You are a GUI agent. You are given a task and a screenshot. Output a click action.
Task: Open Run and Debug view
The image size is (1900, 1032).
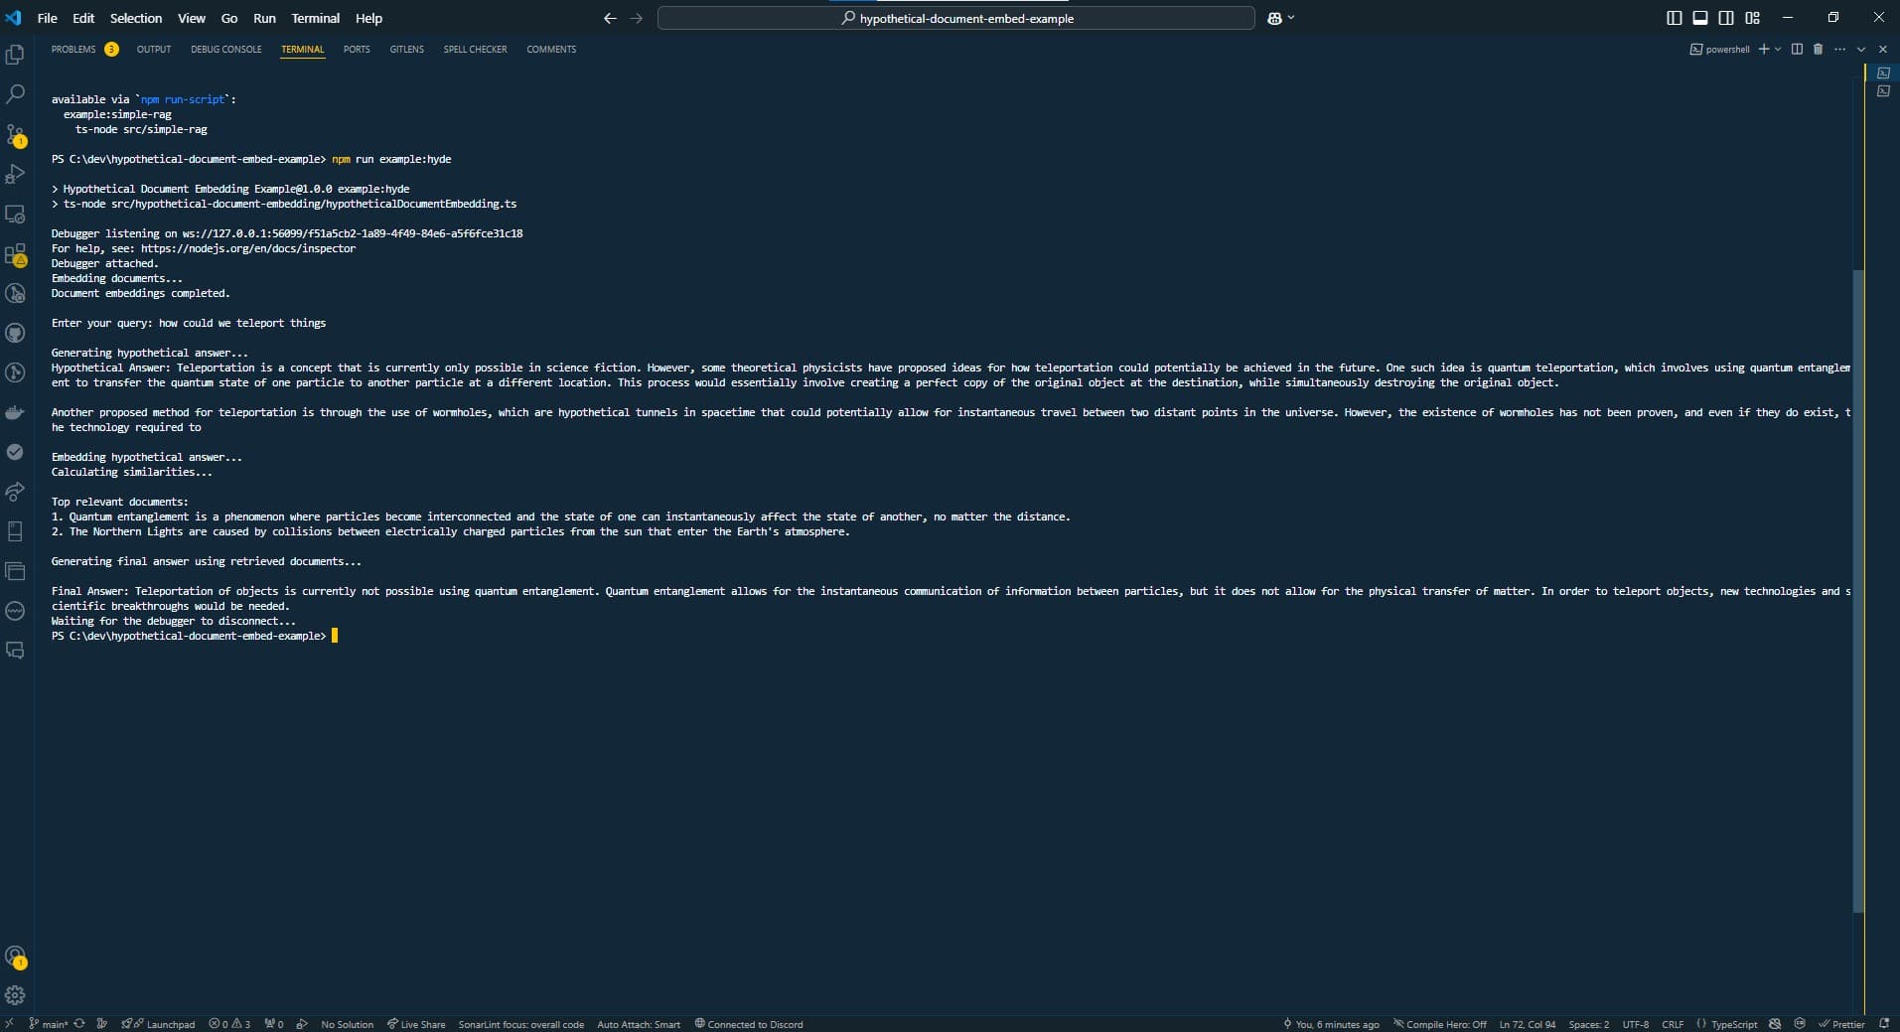(15, 175)
